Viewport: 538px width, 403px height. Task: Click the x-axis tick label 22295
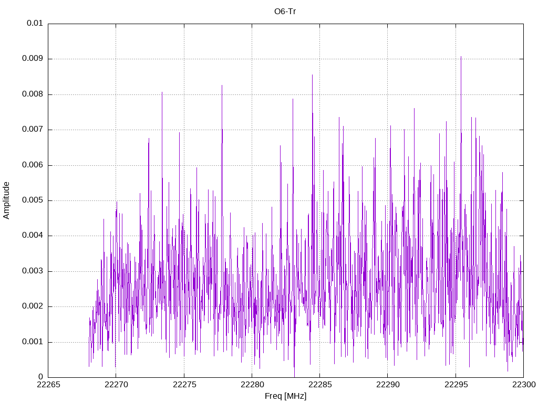coord(456,385)
